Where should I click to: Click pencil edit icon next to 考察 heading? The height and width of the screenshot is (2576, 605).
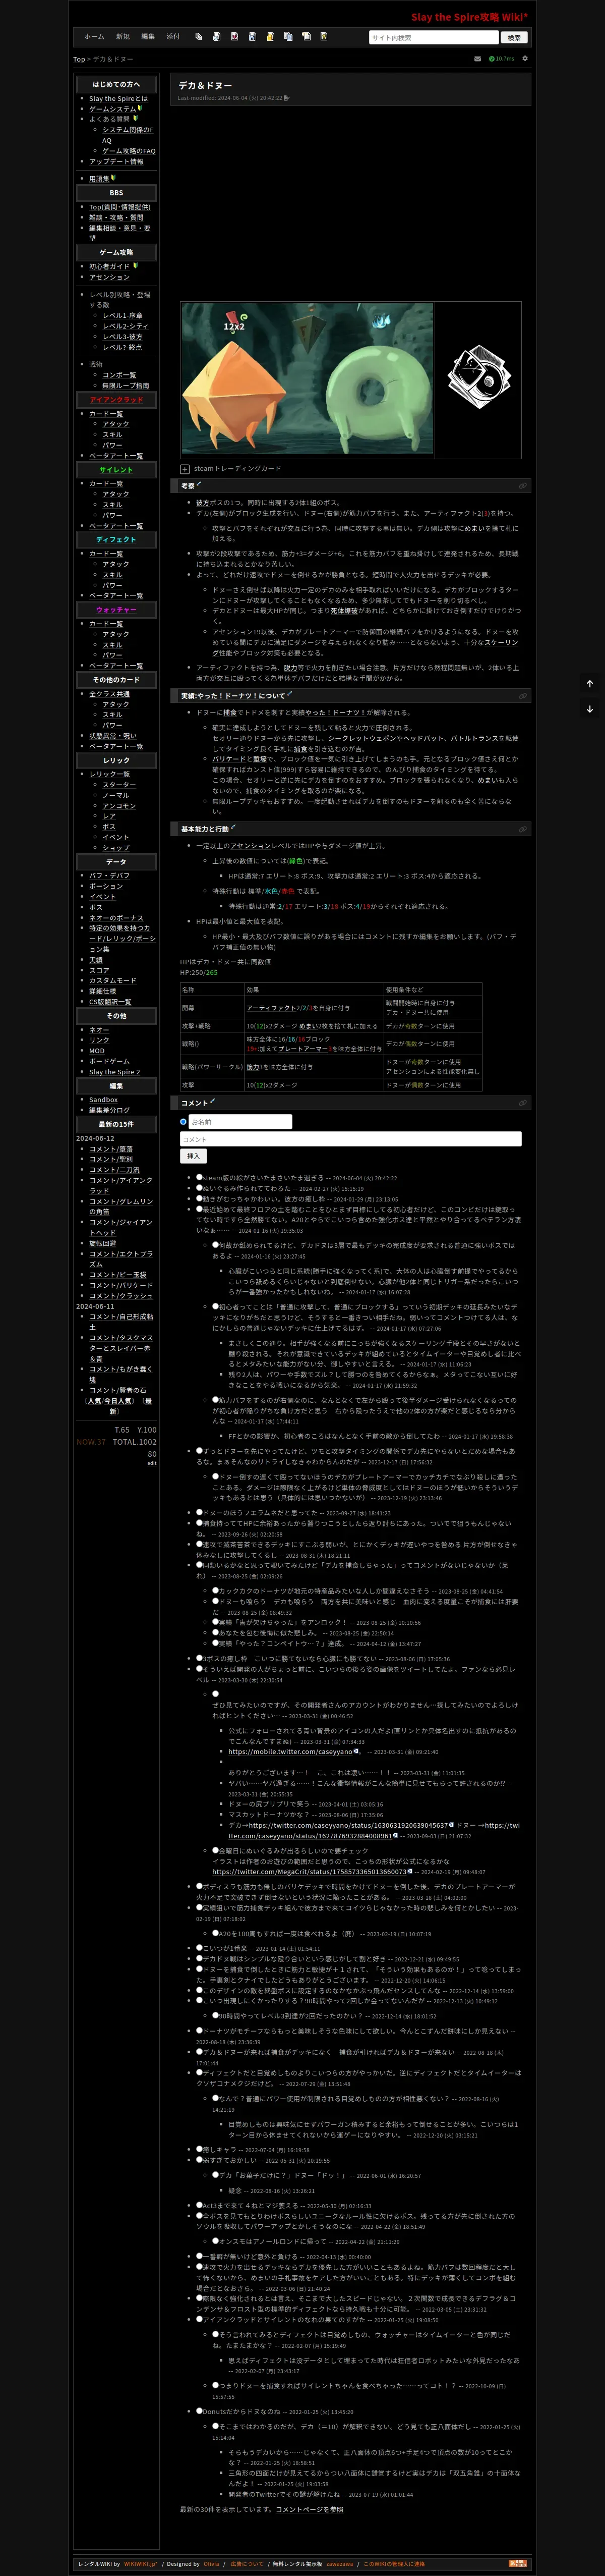(x=200, y=484)
